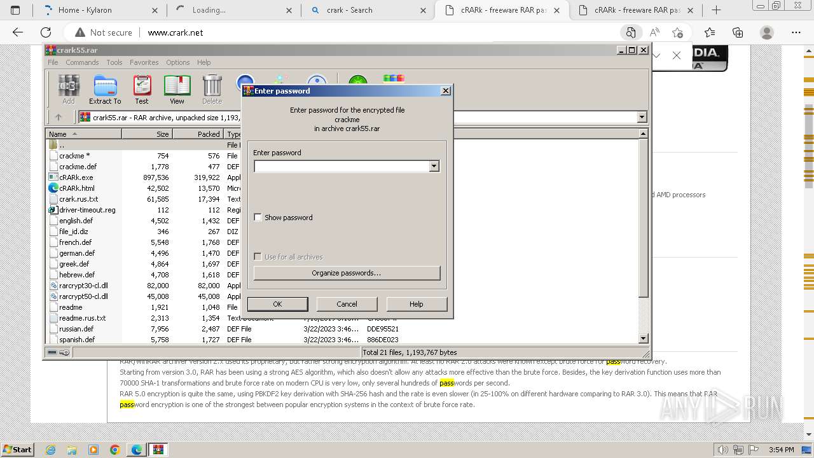Open File Explorer from taskbar
Image resolution: width=814 pixels, height=458 pixels.
(72, 450)
